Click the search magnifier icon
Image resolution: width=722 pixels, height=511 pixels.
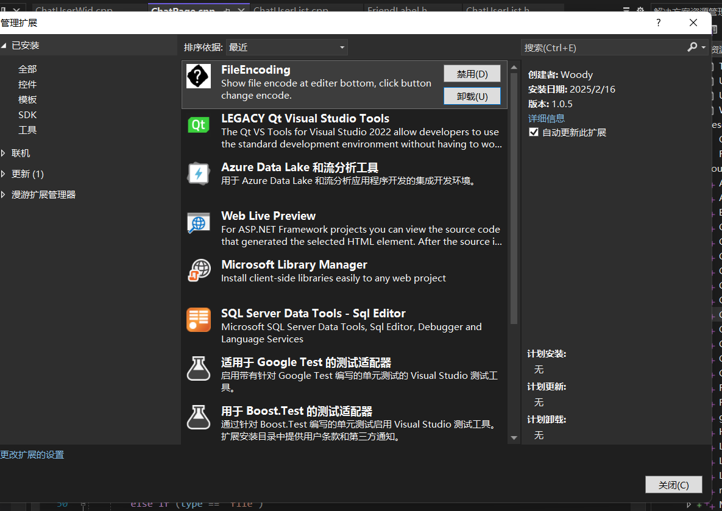tap(692, 47)
